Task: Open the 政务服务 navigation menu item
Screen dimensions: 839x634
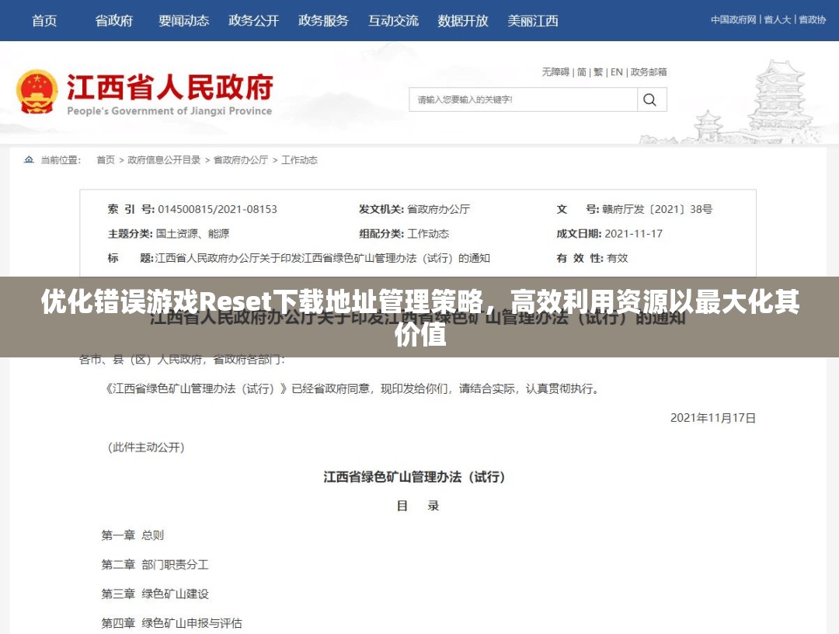Action: coord(323,20)
